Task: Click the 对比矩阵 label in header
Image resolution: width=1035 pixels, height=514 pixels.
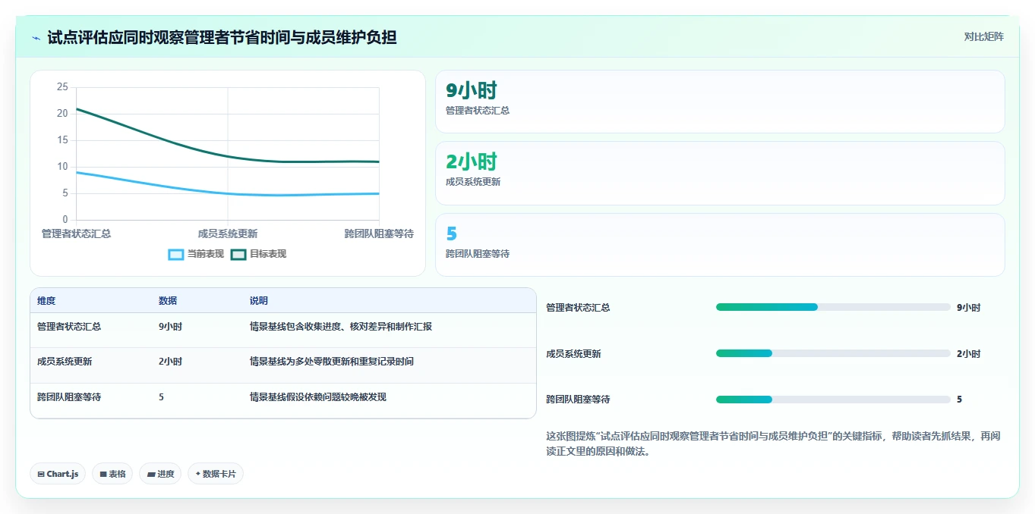Action: (983, 36)
